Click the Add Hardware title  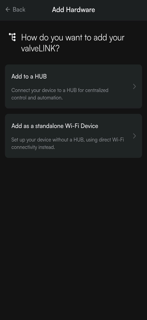click(x=73, y=10)
